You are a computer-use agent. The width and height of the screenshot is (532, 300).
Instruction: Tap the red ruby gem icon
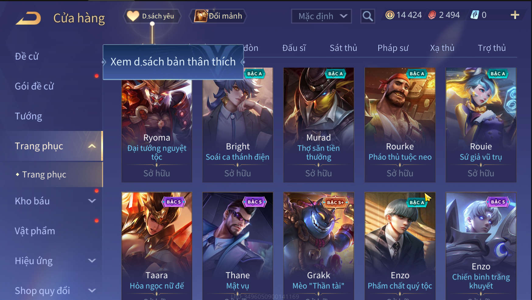(432, 15)
